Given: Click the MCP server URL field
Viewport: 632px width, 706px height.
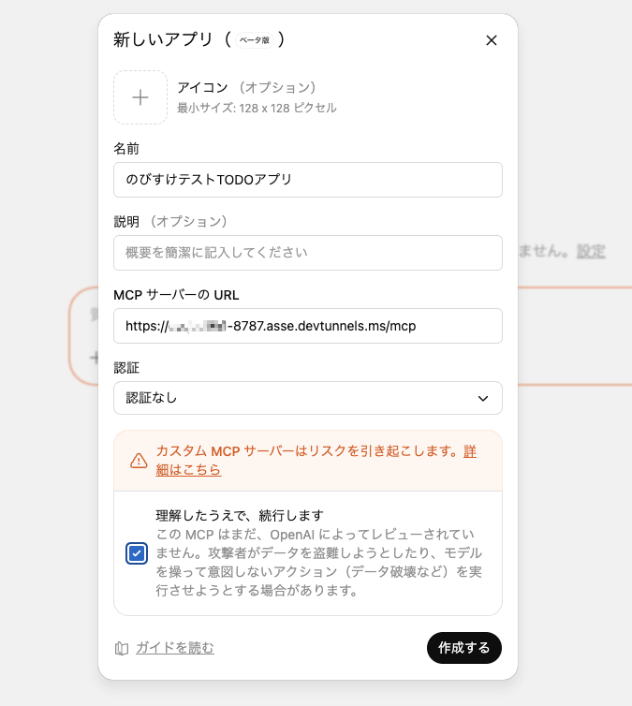Looking at the screenshot, I should click(x=308, y=326).
